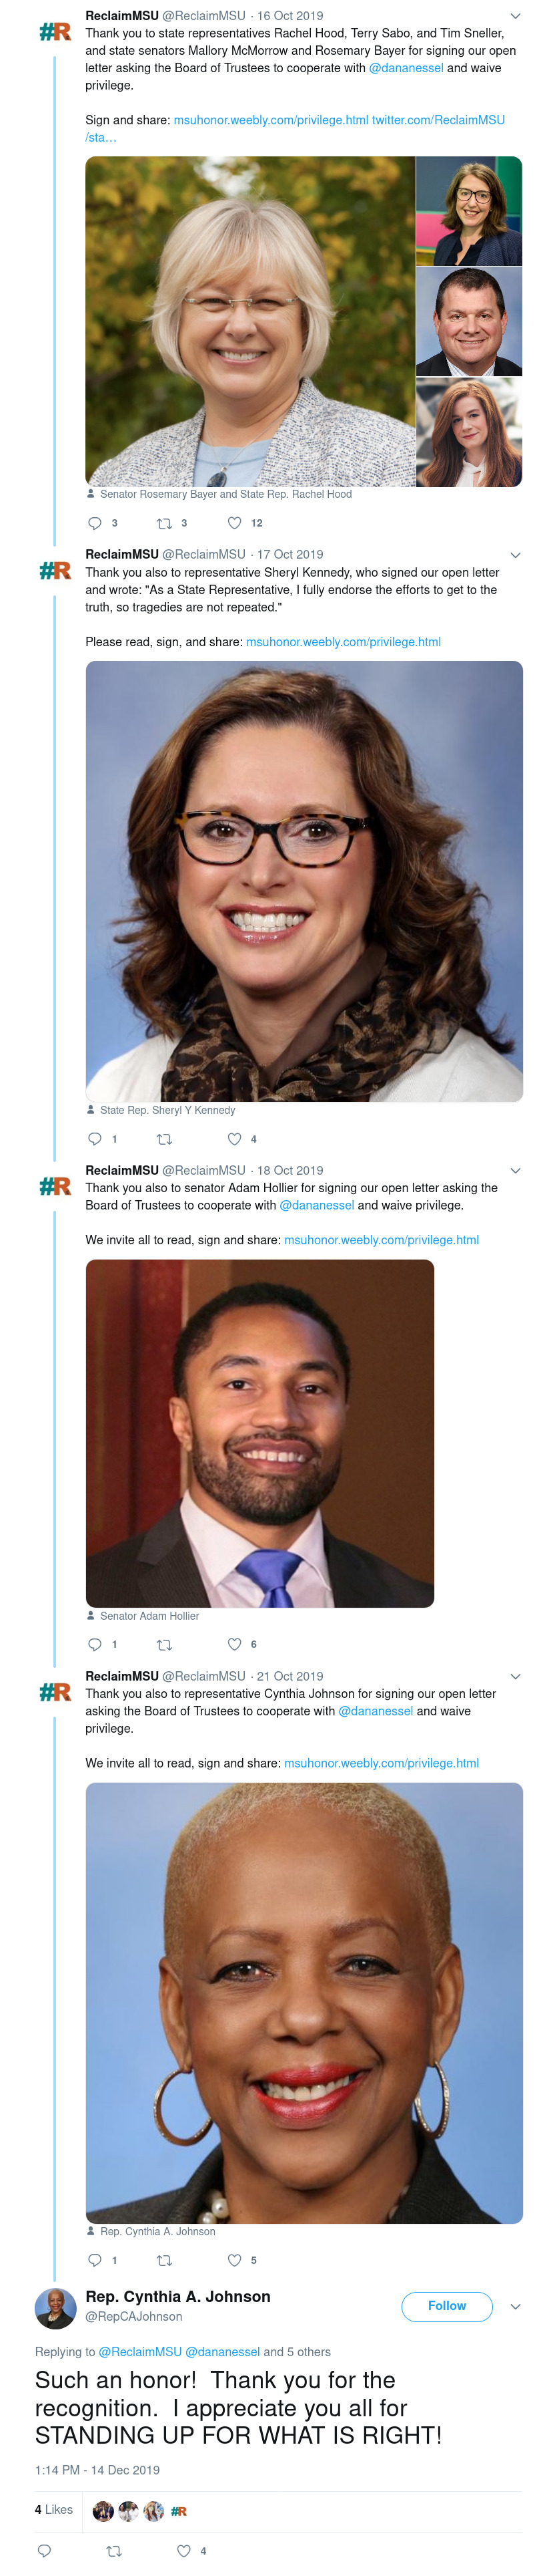Follow Rep. Cynthia A. Johnson
Screen dimensions: 557x2576
446,2306
